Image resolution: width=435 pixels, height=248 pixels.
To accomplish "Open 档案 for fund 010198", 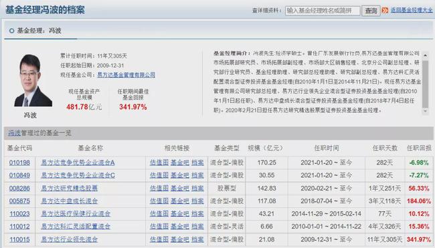I will click(x=197, y=162).
